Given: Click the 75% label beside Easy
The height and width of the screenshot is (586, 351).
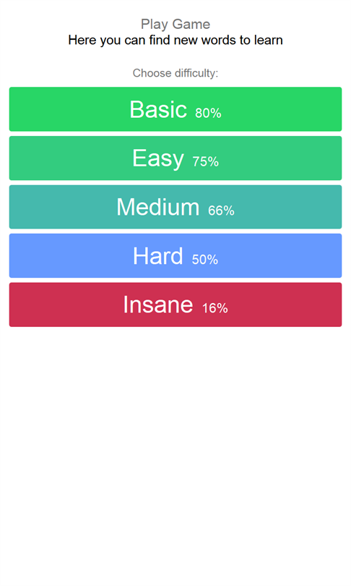Looking at the screenshot, I should click(206, 161).
